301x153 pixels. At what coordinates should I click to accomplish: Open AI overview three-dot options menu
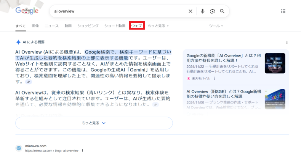[x=287, y=42]
